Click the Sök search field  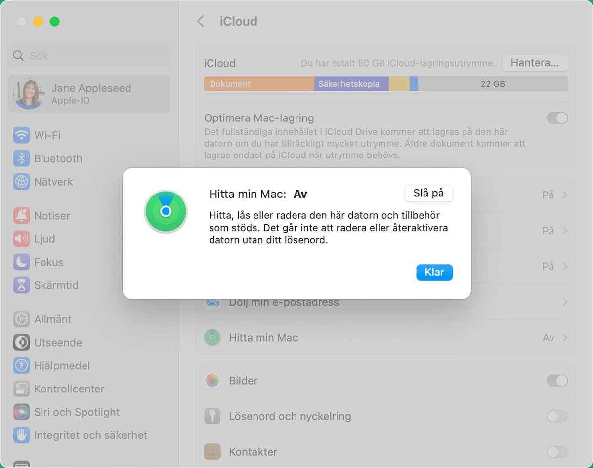pyautogui.click(x=89, y=56)
